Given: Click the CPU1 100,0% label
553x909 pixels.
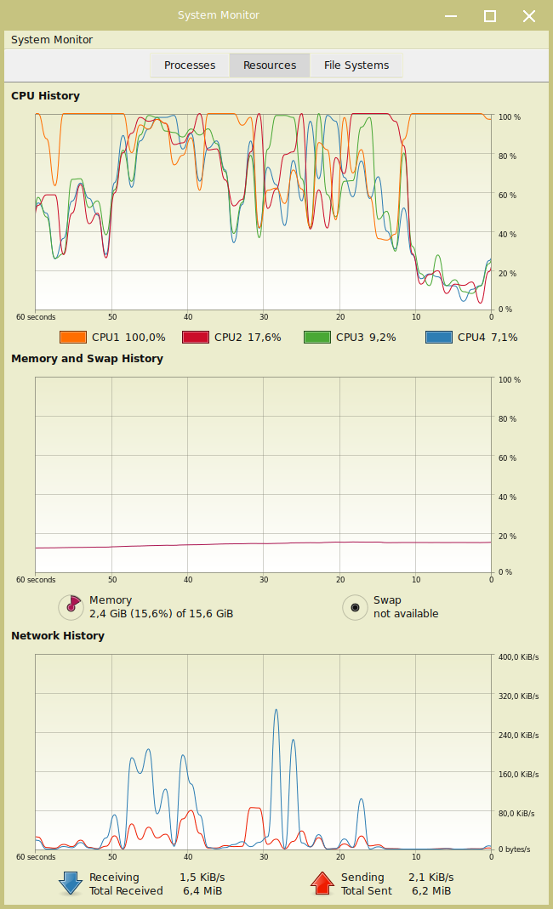Looking at the screenshot, I should [128, 337].
